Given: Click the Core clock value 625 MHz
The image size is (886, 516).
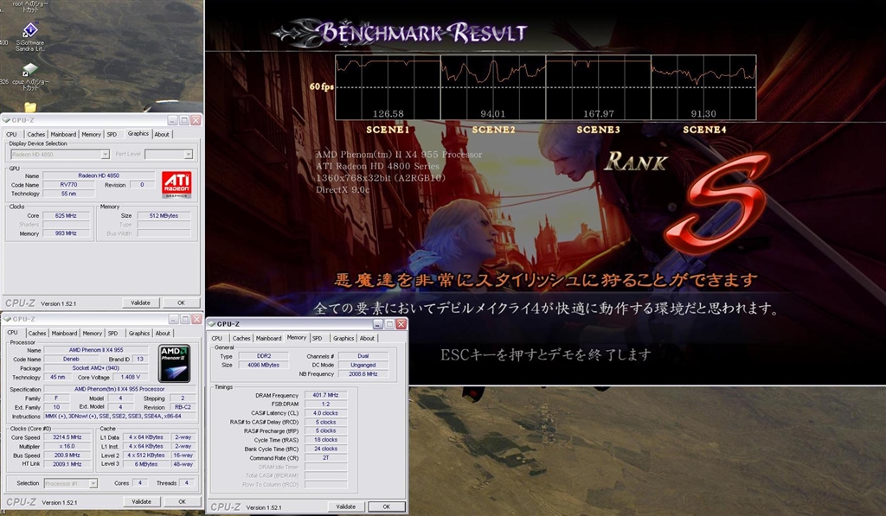Looking at the screenshot, I should [x=66, y=216].
